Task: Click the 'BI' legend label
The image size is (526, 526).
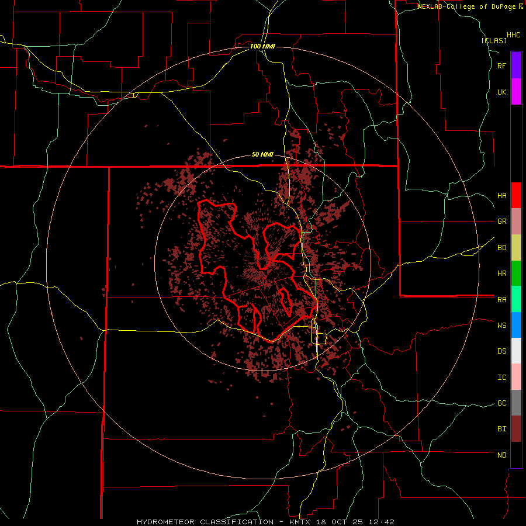Action: [x=501, y=429]
